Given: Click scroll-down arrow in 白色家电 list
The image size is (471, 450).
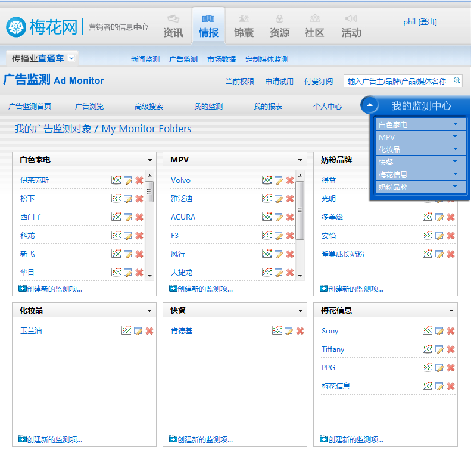Looking at the screenshot, I should click(149, 276).
